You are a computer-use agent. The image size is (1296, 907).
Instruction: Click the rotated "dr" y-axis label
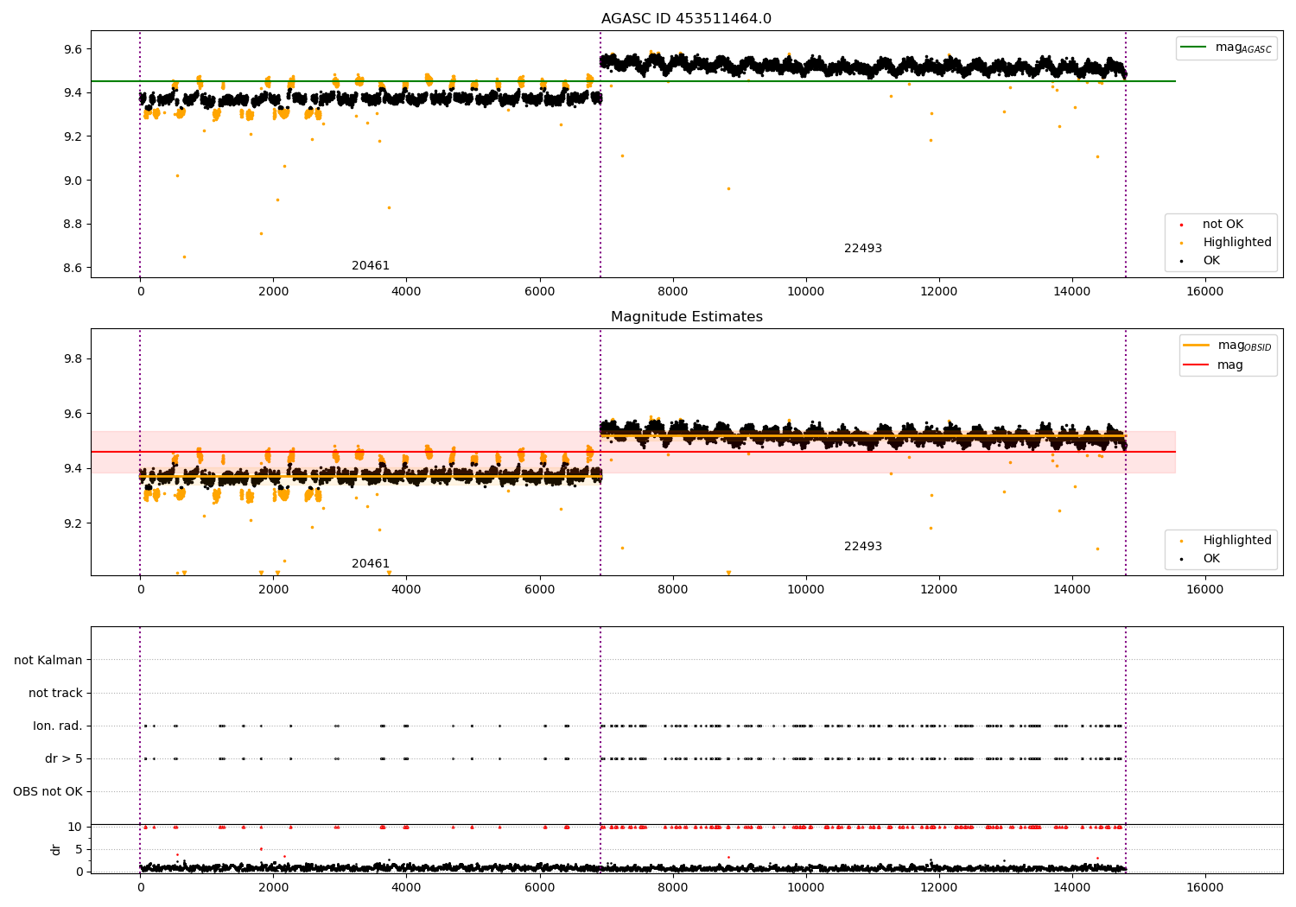pos(56,849)
